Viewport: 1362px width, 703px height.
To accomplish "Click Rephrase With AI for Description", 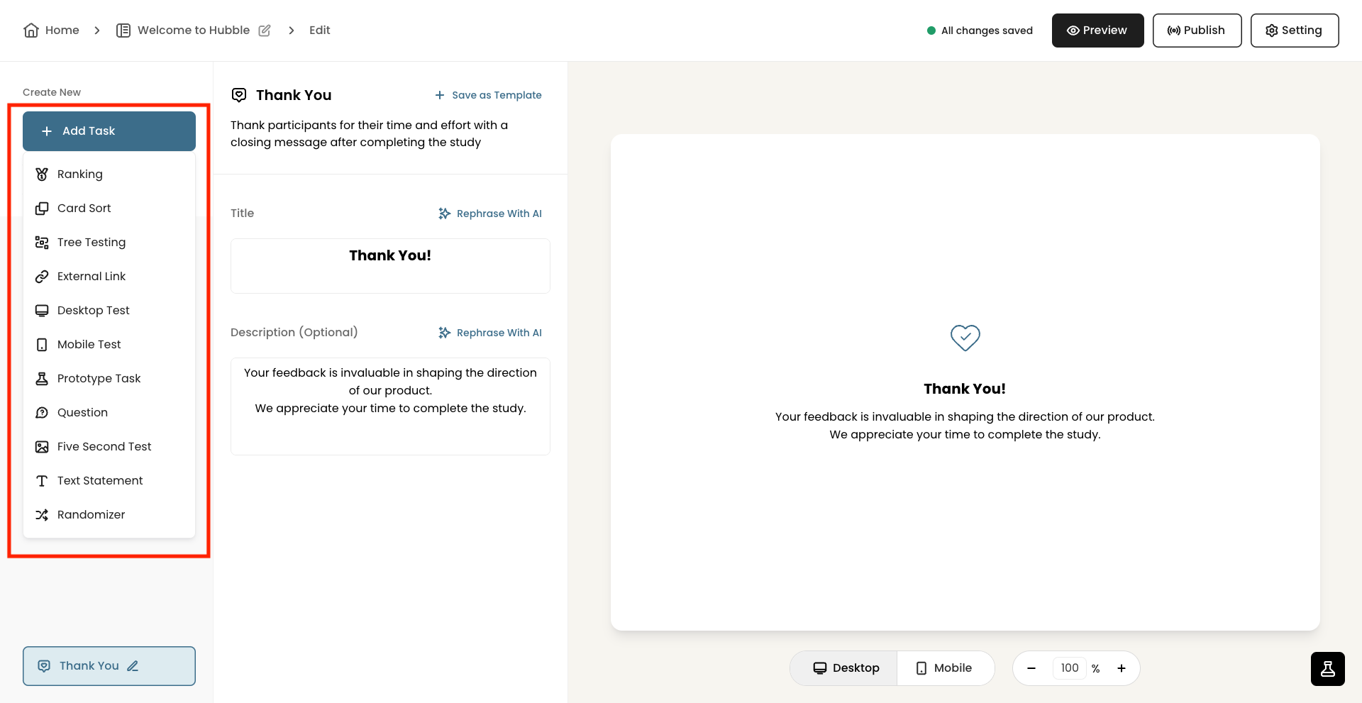I will click(x=490, y=333).
